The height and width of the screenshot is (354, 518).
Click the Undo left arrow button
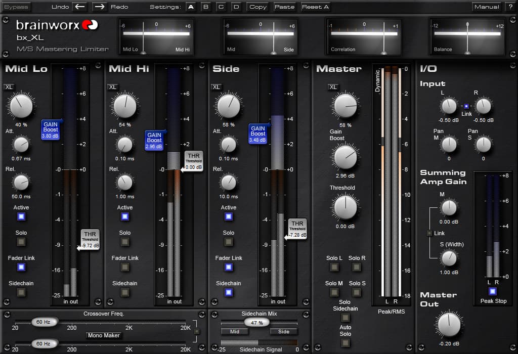click(x=79, y=7)
